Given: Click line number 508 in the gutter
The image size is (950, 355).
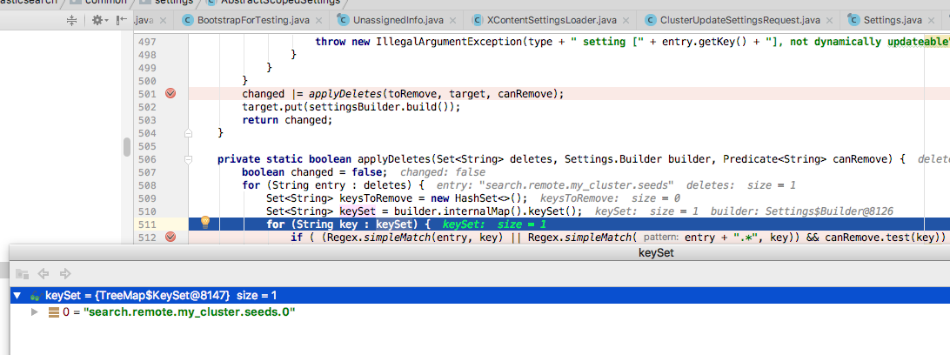Looking at the screenshot, I should pos(147,185).
